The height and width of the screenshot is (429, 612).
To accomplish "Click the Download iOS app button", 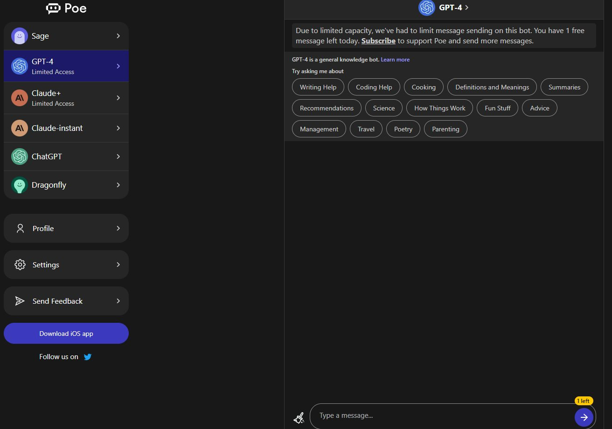I will tap(66, 334).
